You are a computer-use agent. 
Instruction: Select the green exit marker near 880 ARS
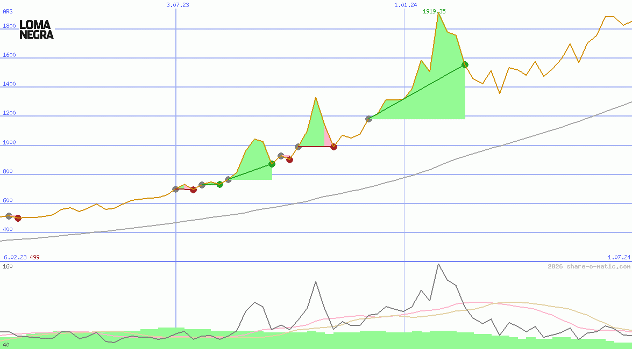(x=272, y=164)
